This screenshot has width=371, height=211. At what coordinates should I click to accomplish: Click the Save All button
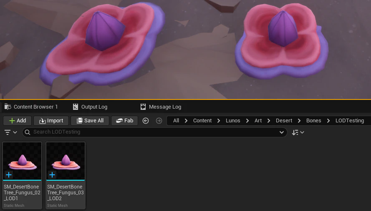(90, 121)
